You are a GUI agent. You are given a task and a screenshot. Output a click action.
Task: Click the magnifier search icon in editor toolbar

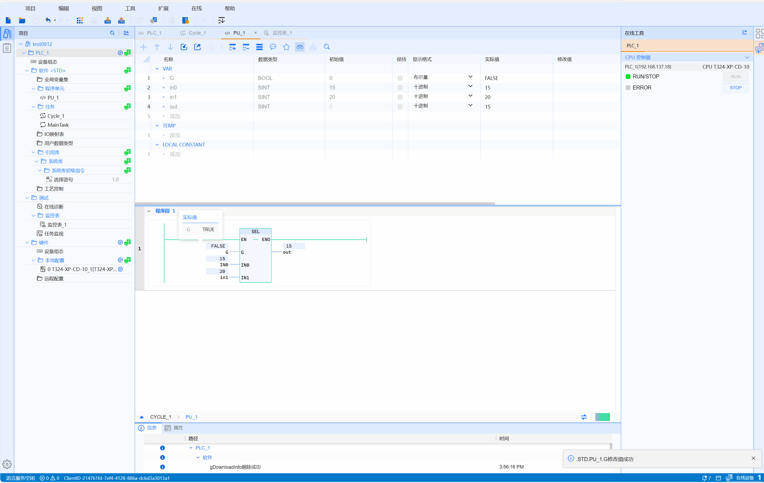tap(326, 47)
